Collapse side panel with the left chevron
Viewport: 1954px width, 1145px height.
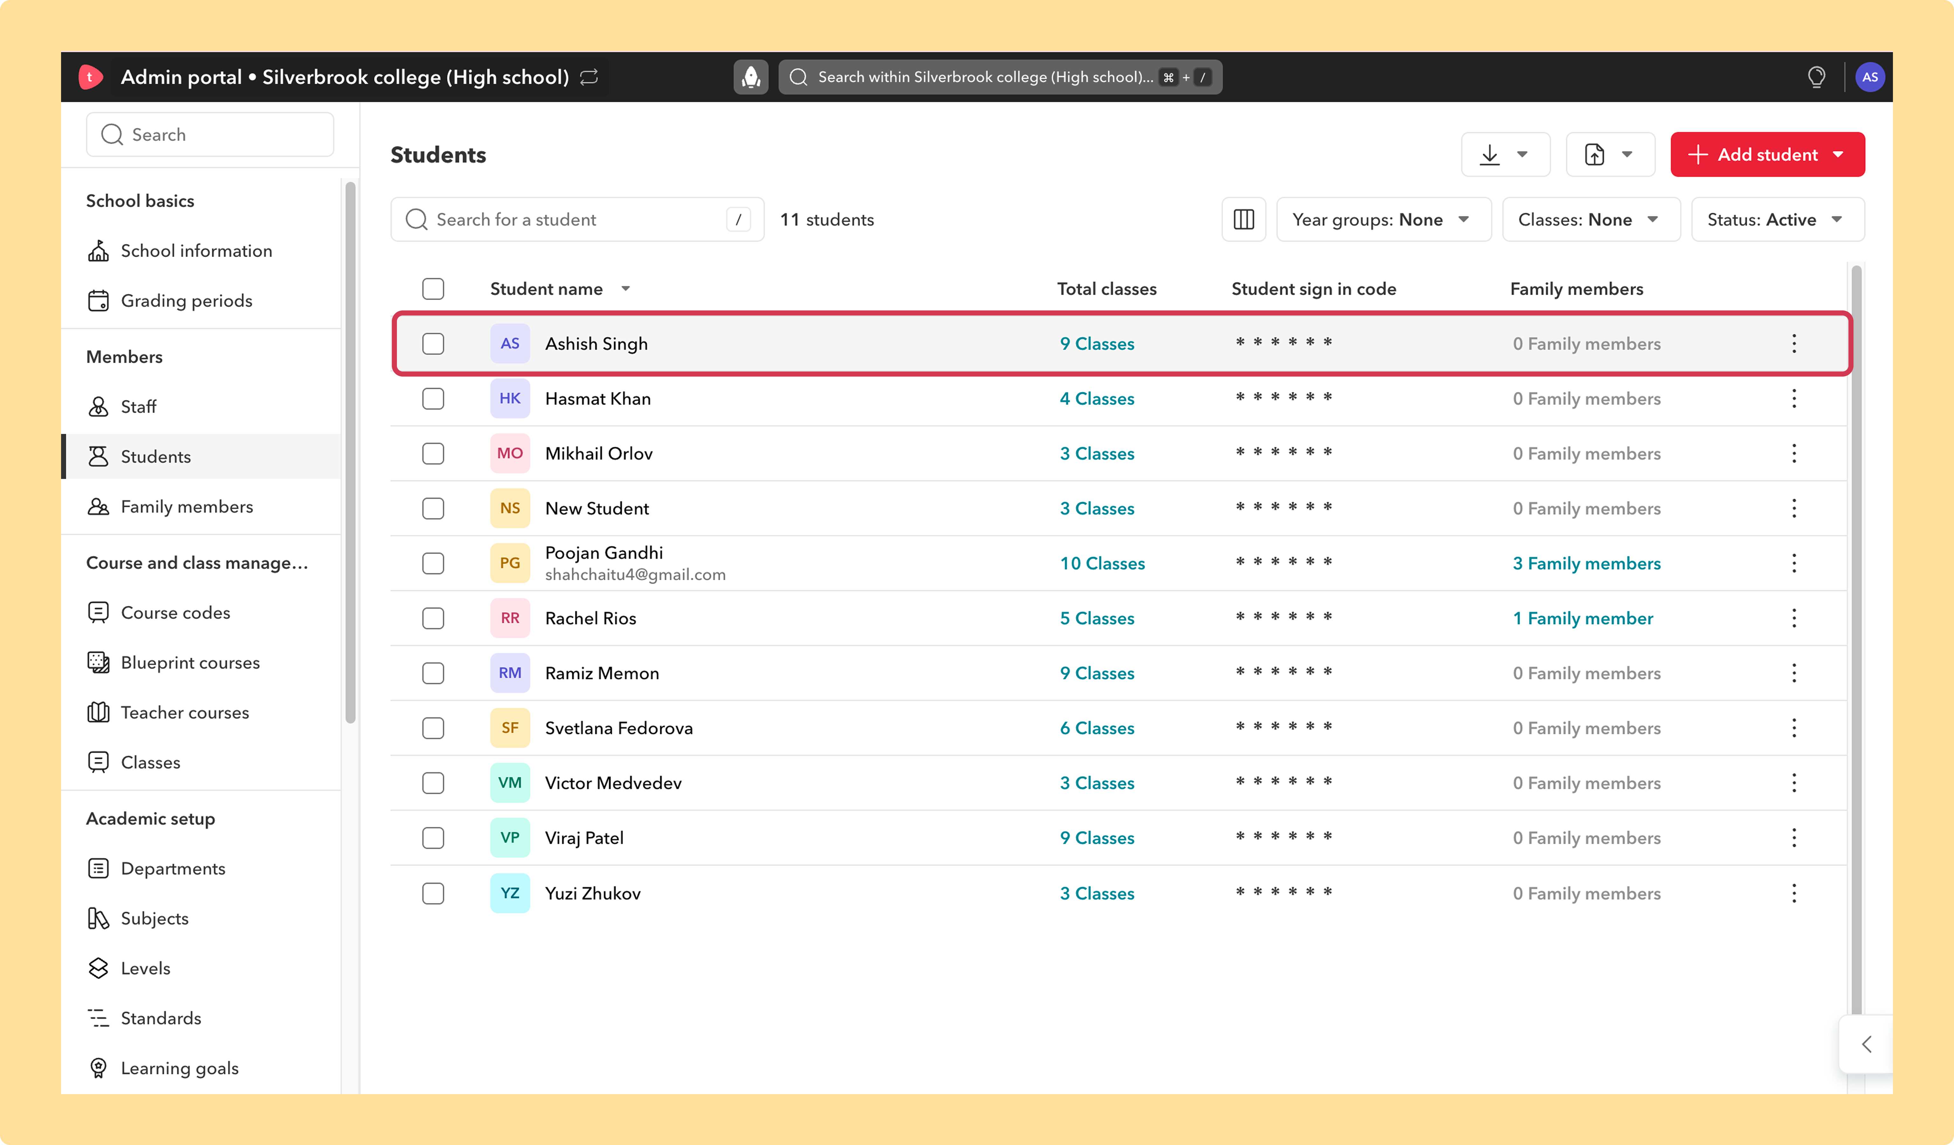[1866, 1044]
